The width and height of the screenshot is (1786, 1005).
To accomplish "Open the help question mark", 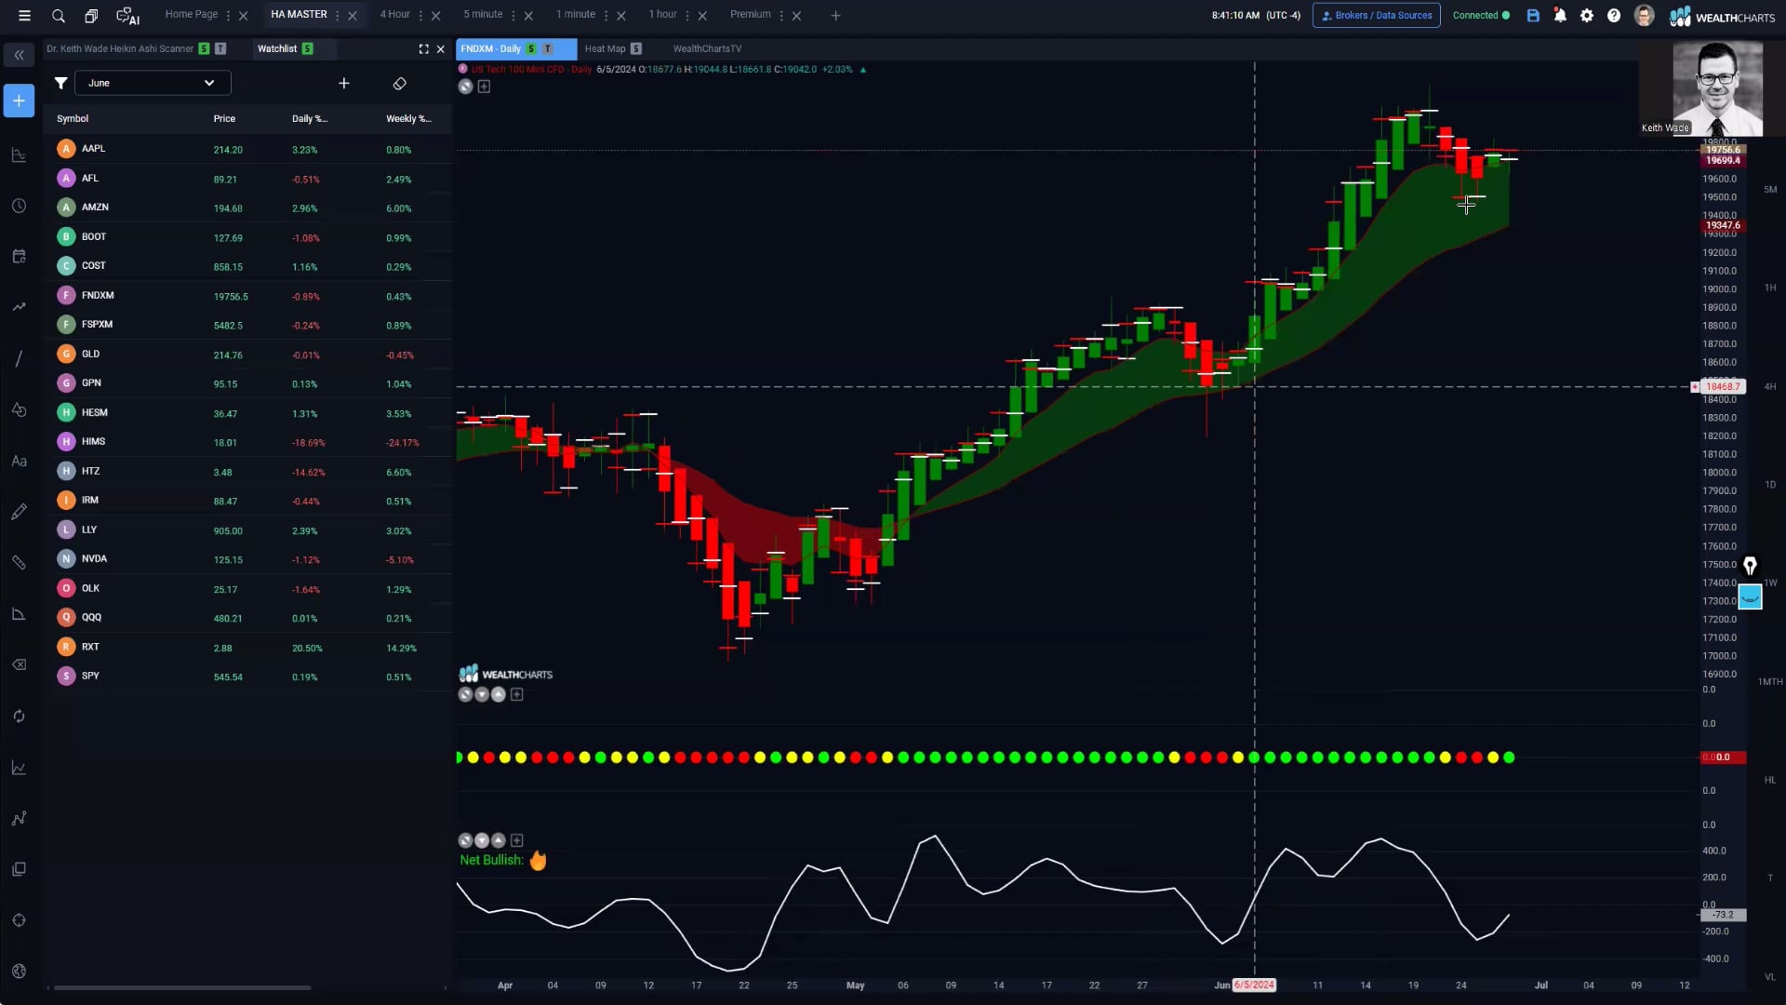I will (x=1614, y=16).
